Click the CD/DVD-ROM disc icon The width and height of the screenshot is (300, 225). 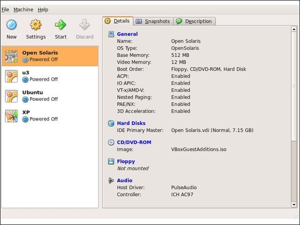pos(111,142)
